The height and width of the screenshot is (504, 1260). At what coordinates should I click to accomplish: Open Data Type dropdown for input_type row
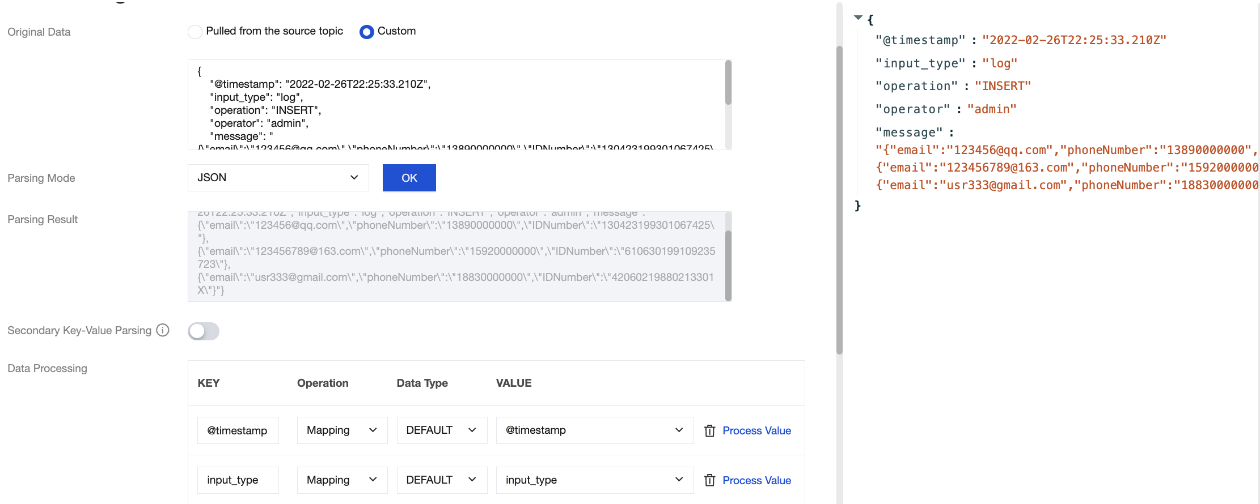441,480
